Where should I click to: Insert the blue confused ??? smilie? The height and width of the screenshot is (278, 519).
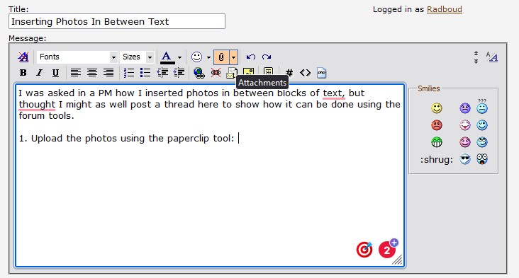[x=482, y=106]
